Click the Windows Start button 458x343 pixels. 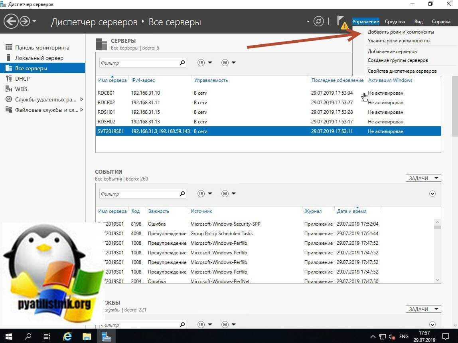[x=8, y=336]
